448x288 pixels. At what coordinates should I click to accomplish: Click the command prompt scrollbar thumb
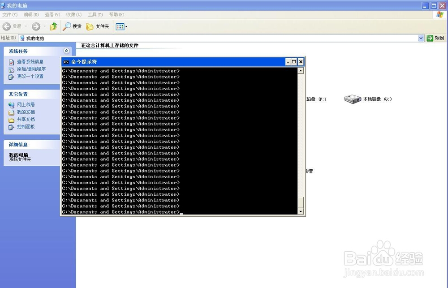click(301, 202)
